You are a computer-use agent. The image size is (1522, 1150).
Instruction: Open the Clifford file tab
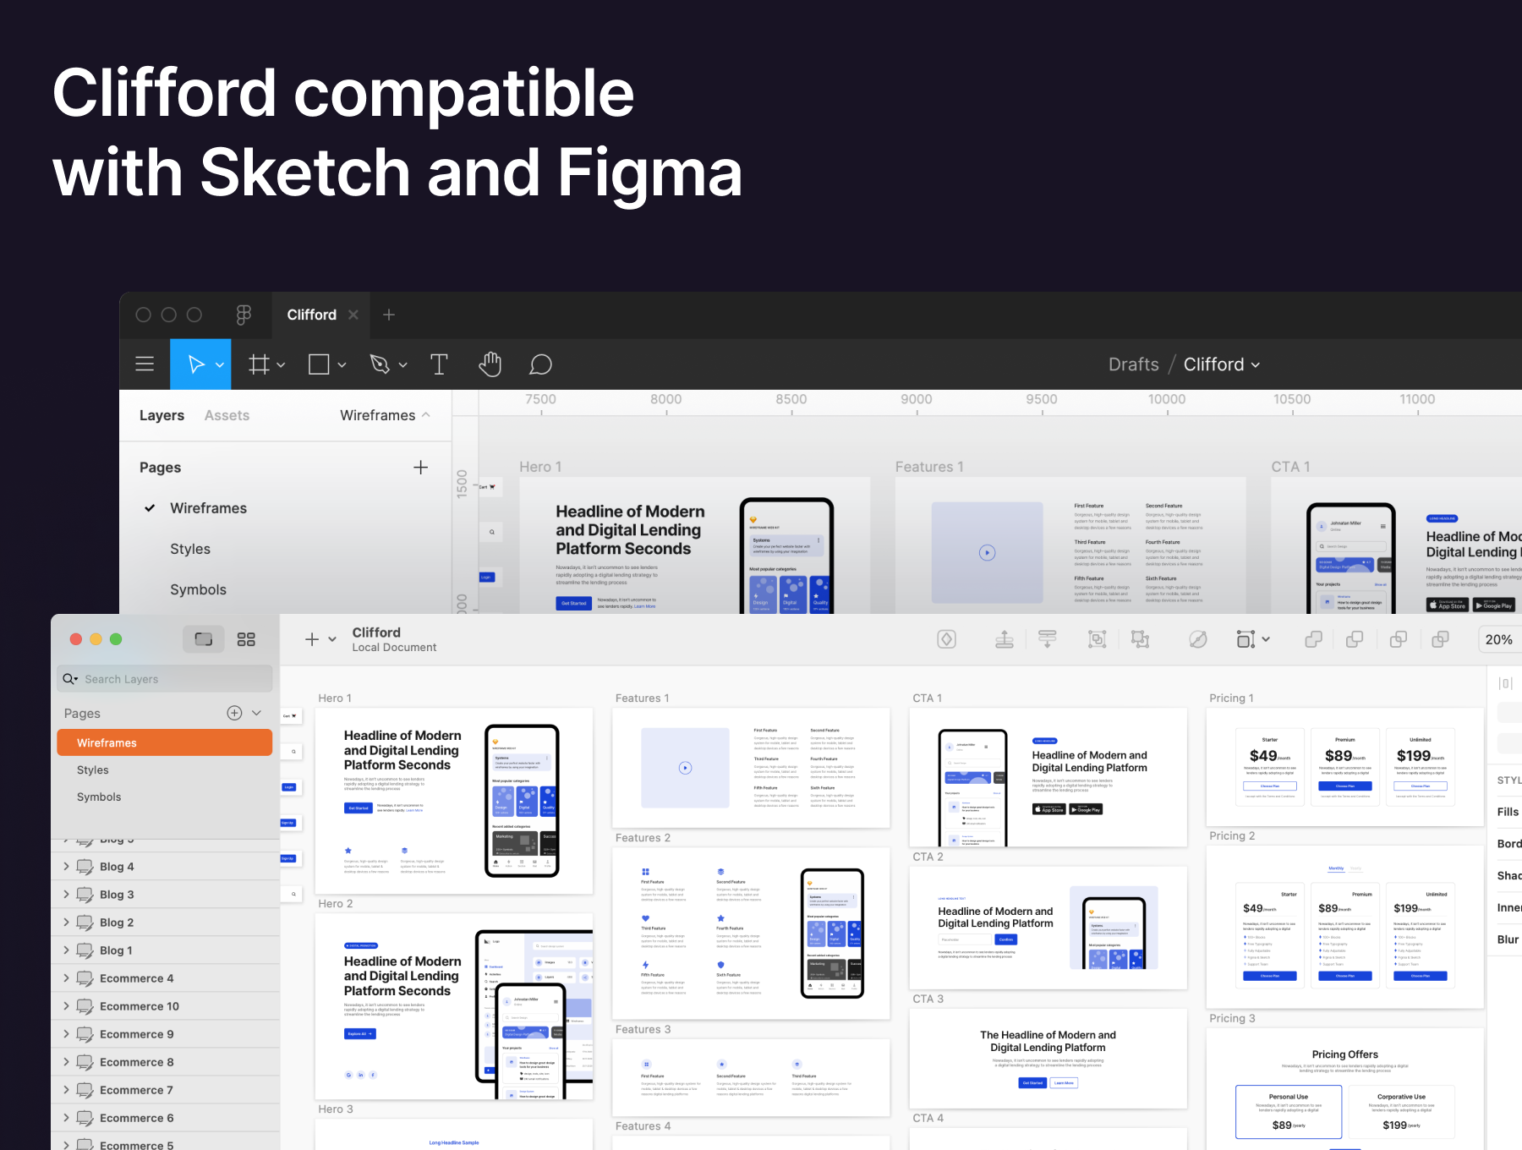pyautogui.click(x=311, y=315)
